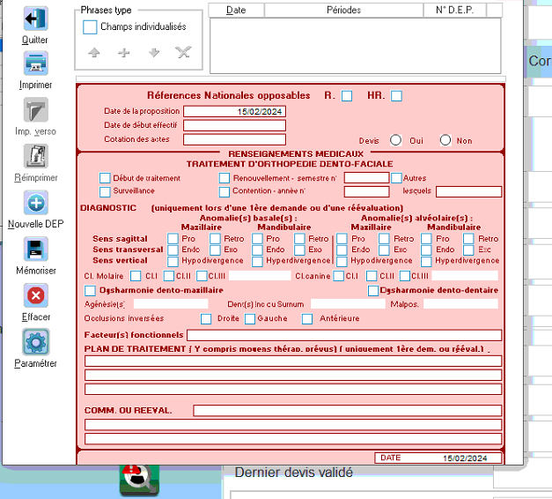The height and width of the screenshot is (499, 552).
Task: Check basal Mandibulaire Hyperdivergence box
Action: click(257, 261)
